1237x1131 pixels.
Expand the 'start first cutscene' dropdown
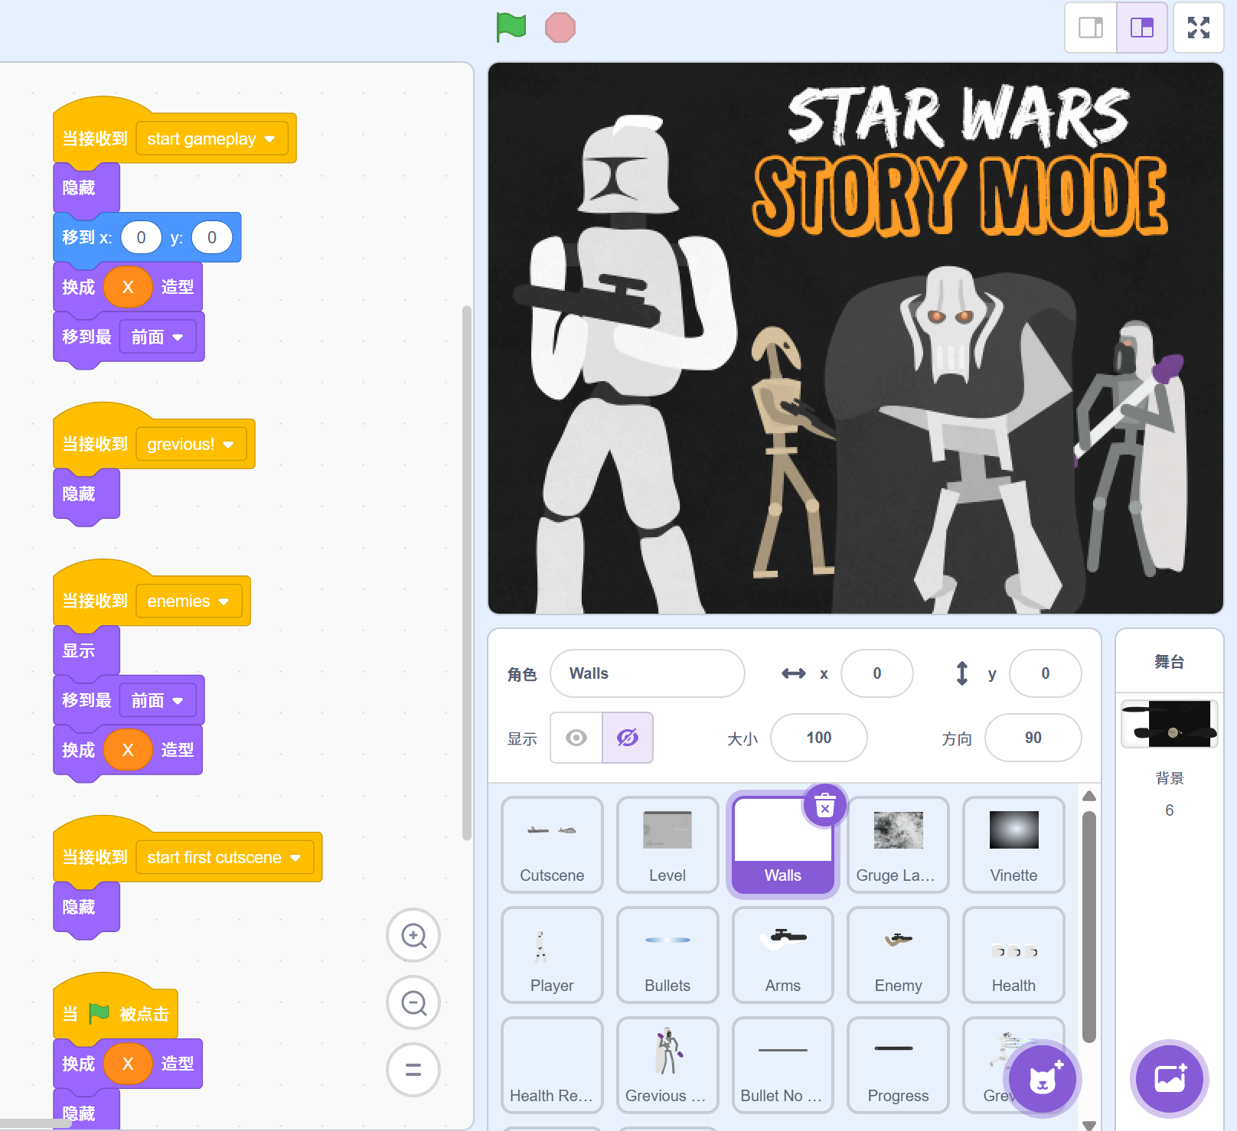[x=295, y=858]
